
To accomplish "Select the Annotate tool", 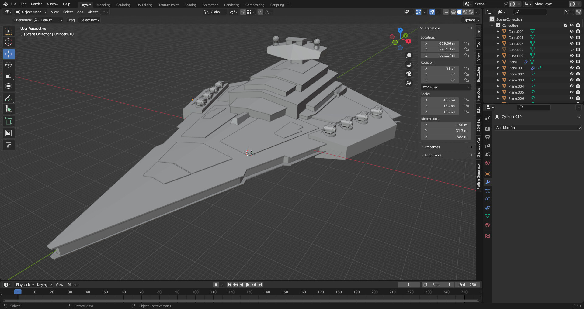I will coord(9,98).
